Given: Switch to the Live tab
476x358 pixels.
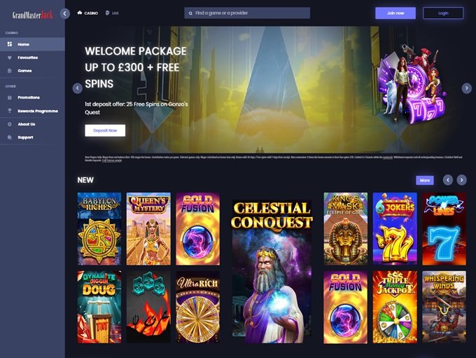Looking at the screenshot, I should click(112, 13).
